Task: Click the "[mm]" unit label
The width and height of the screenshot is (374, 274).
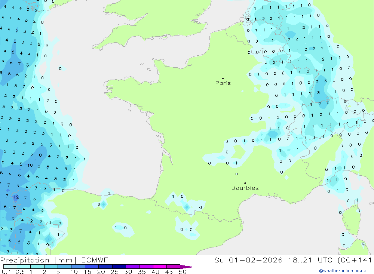Action: [x=65, y=260]
